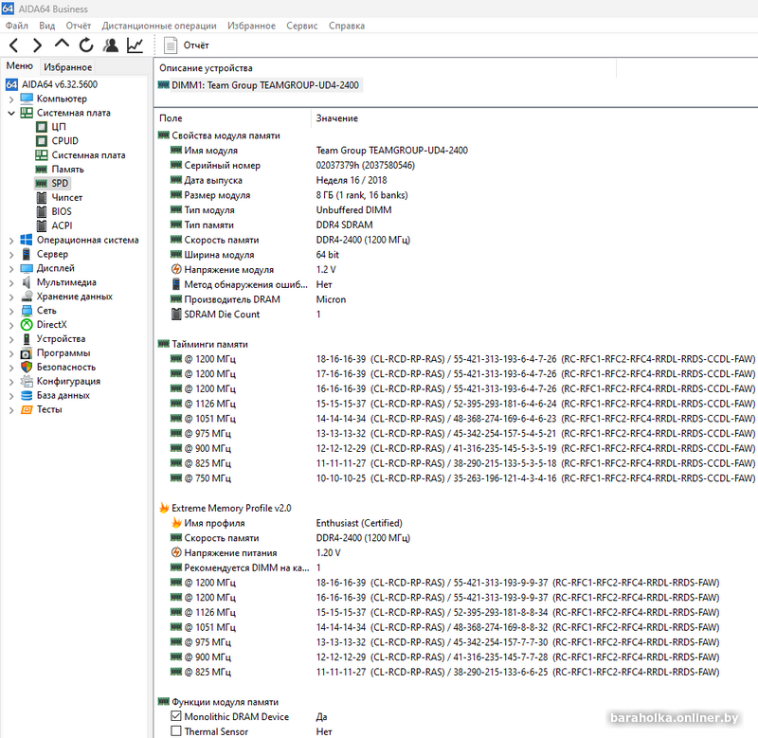Expand the Мультимедиа tree node
Viewport: 758px width, 738px height.
(x=11, y=282)
